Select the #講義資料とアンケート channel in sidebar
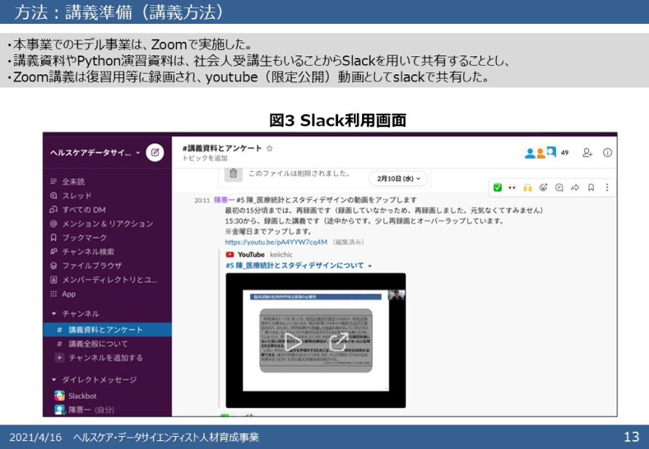Image resolution: width=649 pixels, height=449 pixels. pyautogui.click(x=107, y=330)
